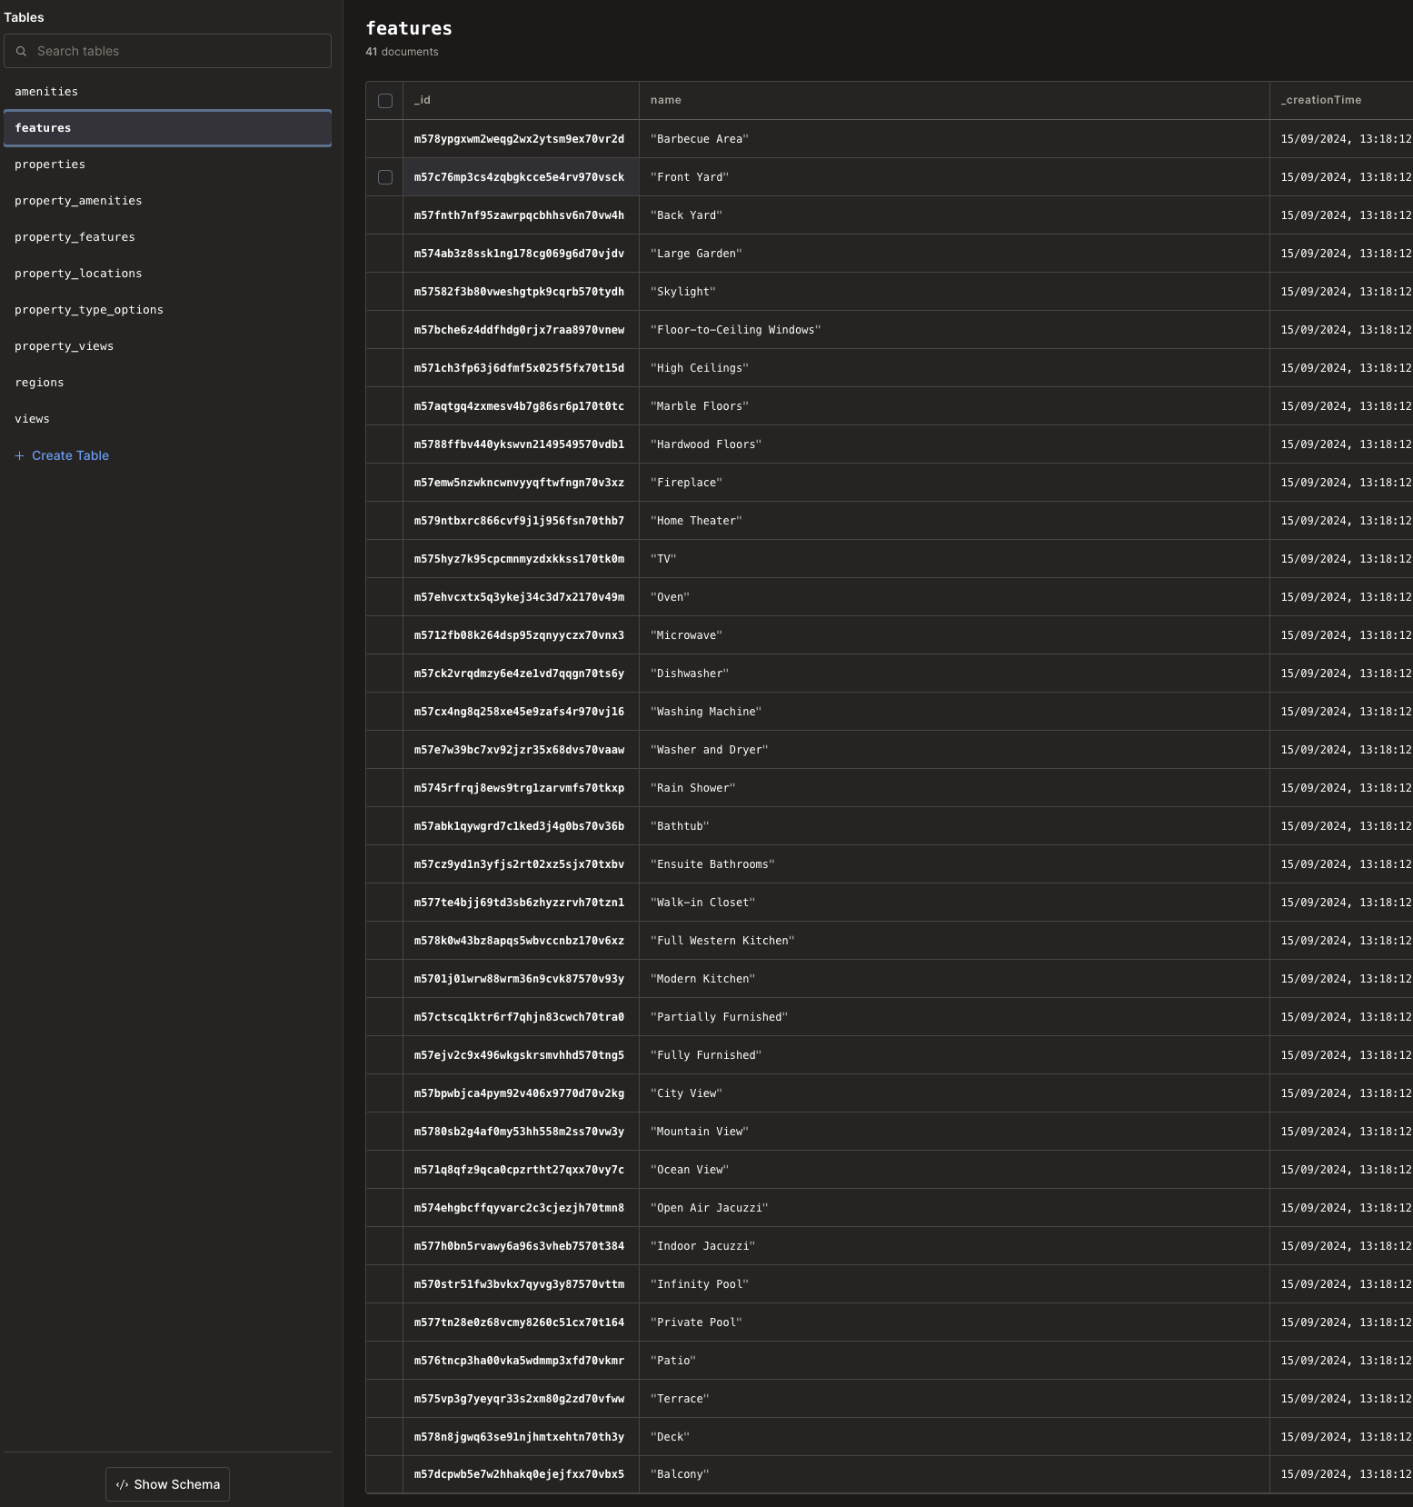Click the "Home Theater" name cell
Viewport: 1413px width, 1507px height.
954,521
